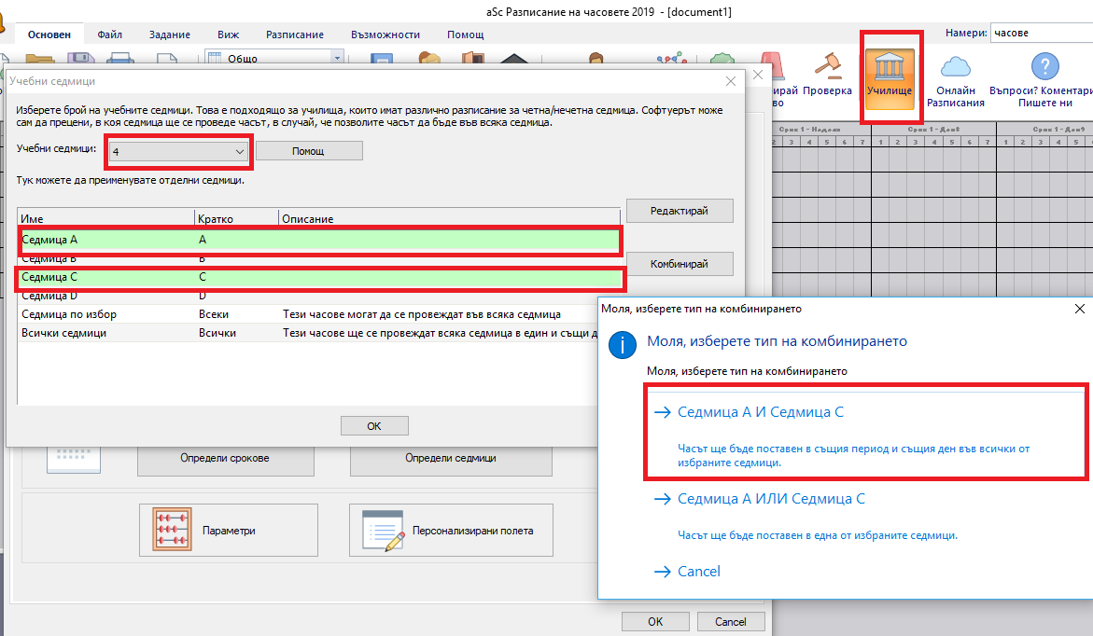1093x636 pixels.
Task: Select the 'Седмица по избор' row
Action: coord(69,314)
